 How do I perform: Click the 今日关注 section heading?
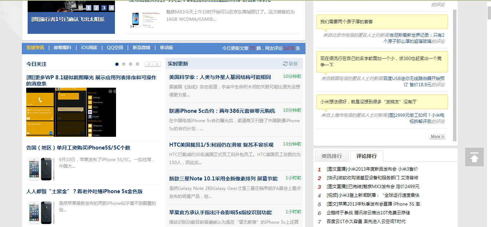(x=36, y=64)
